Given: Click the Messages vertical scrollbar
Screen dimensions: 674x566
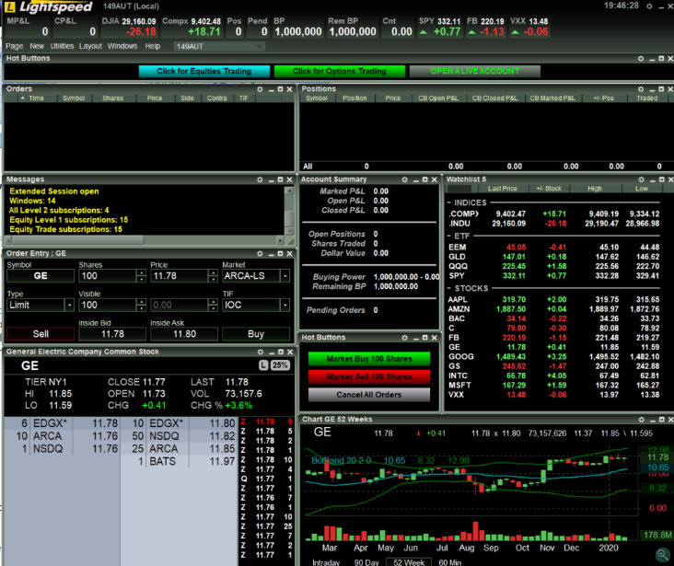Looking at the screenshot, I should point(289,211).
